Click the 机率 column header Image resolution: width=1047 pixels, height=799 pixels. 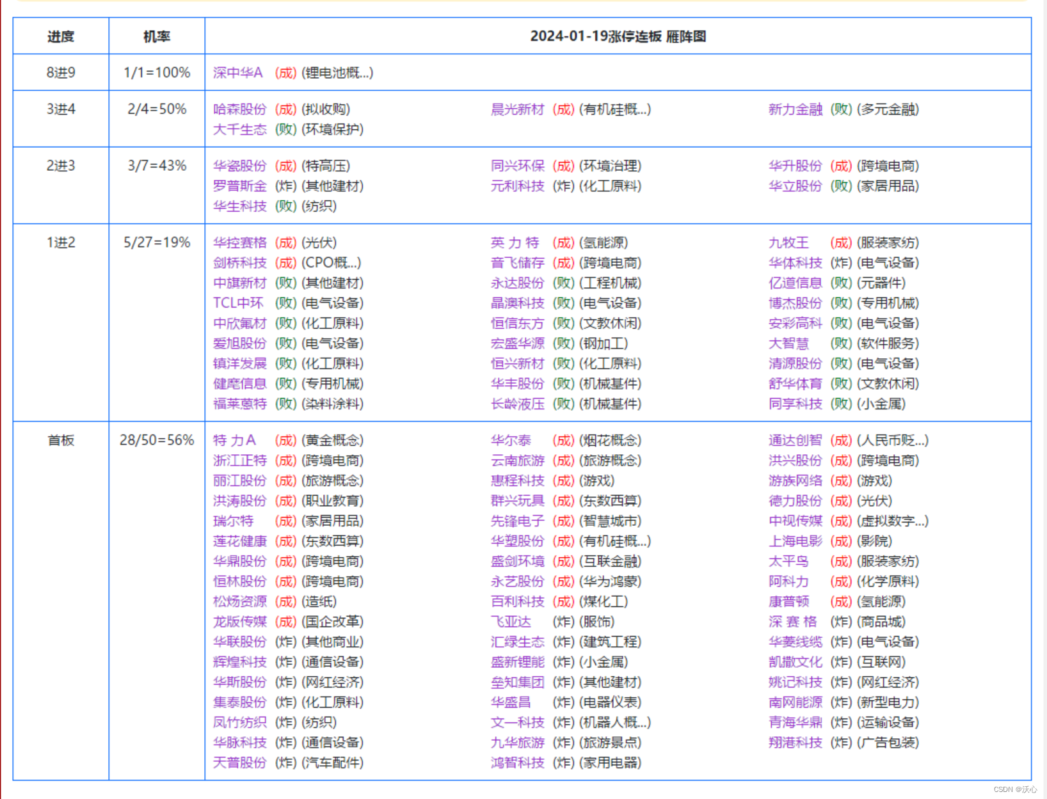coord(157,36)
